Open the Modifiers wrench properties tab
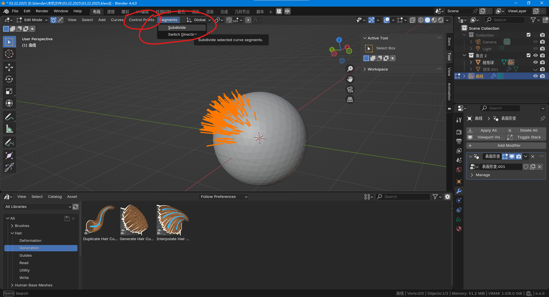This screenshot has height=297, width=549. click(x=459, y=191)
